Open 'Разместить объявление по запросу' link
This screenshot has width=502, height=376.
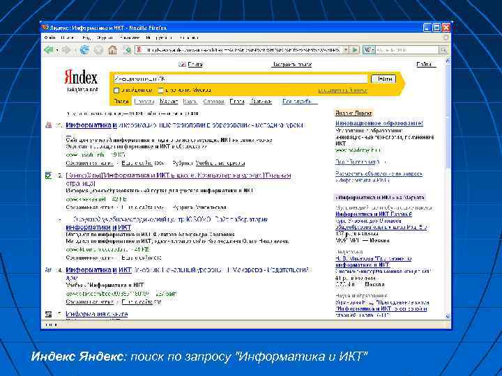coord(379,177)
